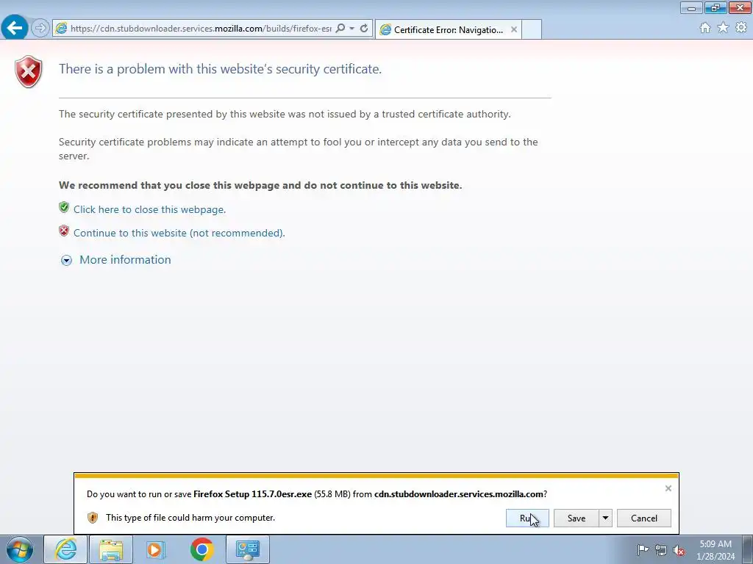Click the 'More information' text link
The image size is (753, 564).
[125, 260]
